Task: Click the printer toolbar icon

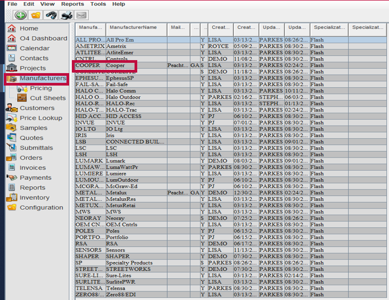Action: (66, 15)
